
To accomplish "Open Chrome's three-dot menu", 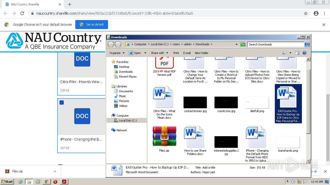I will click(x=324, y=13).
